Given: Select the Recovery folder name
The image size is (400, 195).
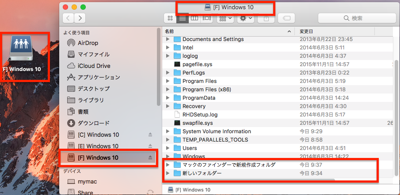Looking at the screenshot, I should [194, 106].
